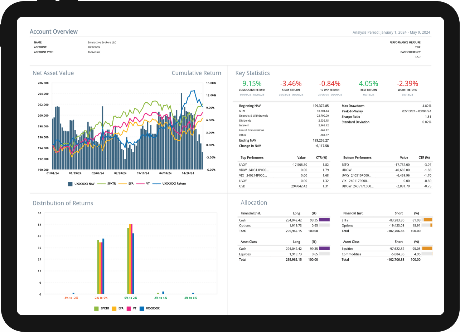Viewport: 460px width, 332px height.
Task: Select the 10 Day Return statistic
Action: 329,83
